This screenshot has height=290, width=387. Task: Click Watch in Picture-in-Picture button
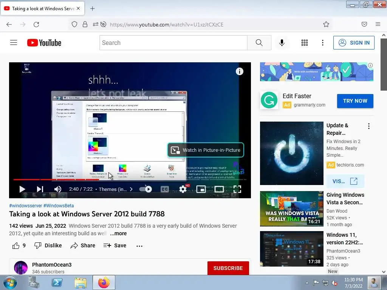click(x=206, y=150)
